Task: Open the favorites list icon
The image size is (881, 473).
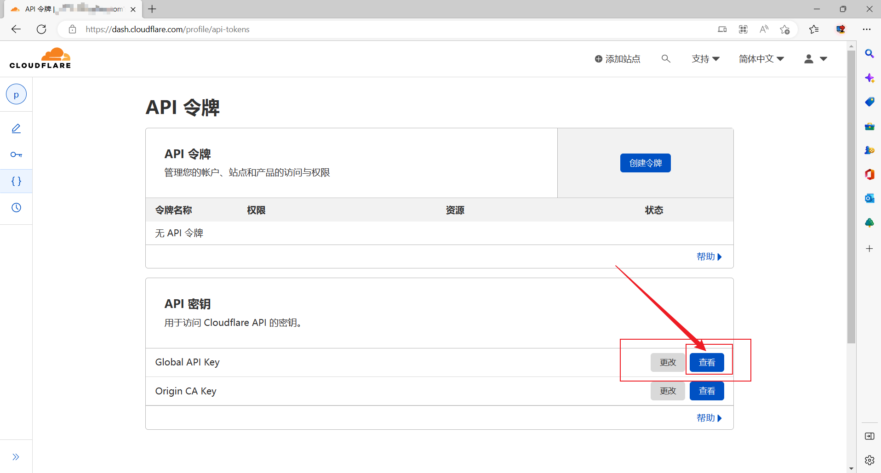Action: (x=814, y=29)
